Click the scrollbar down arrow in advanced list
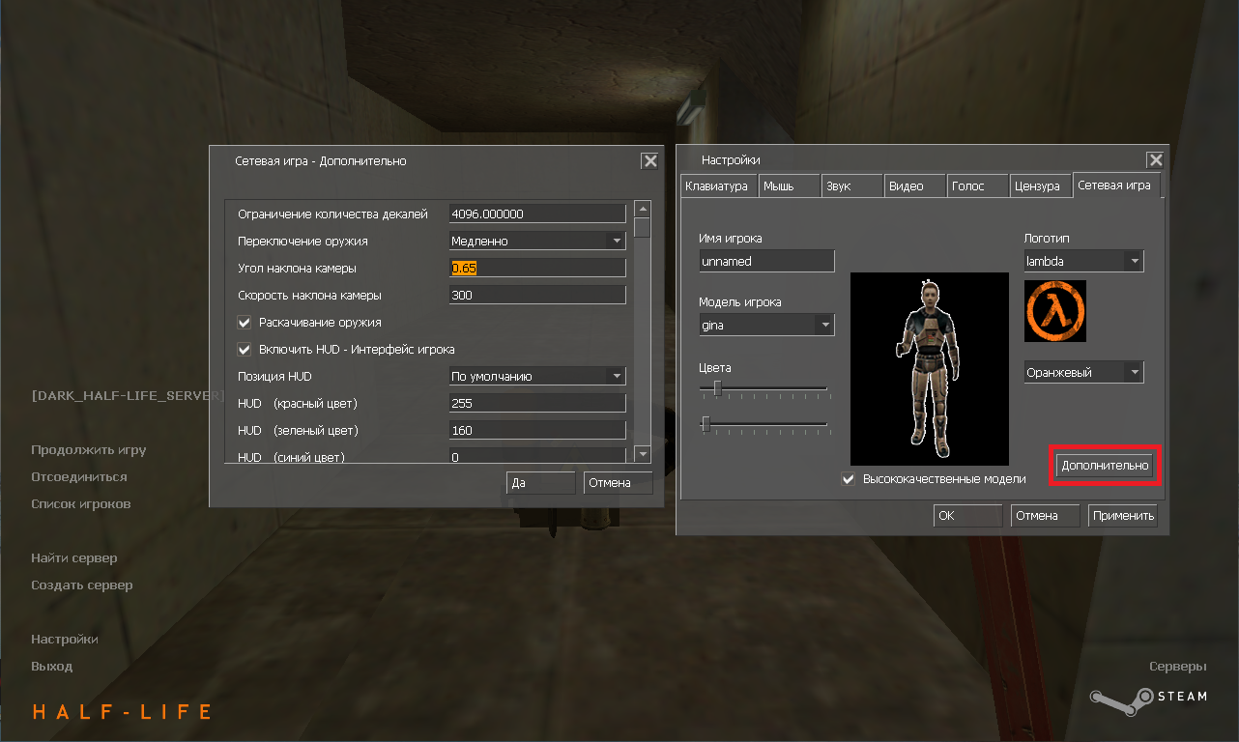This screenshot has height=742, width=1239. (643, 453)
